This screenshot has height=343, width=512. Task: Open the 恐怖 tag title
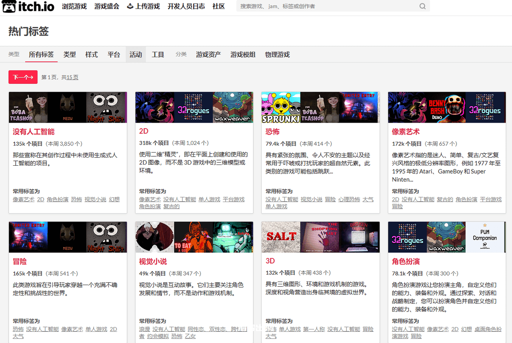pyautogui.click(x=272, y=132)
